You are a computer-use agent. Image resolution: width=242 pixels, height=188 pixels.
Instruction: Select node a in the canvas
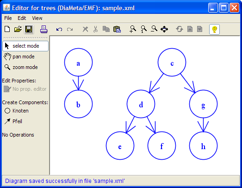click(78, 62)
